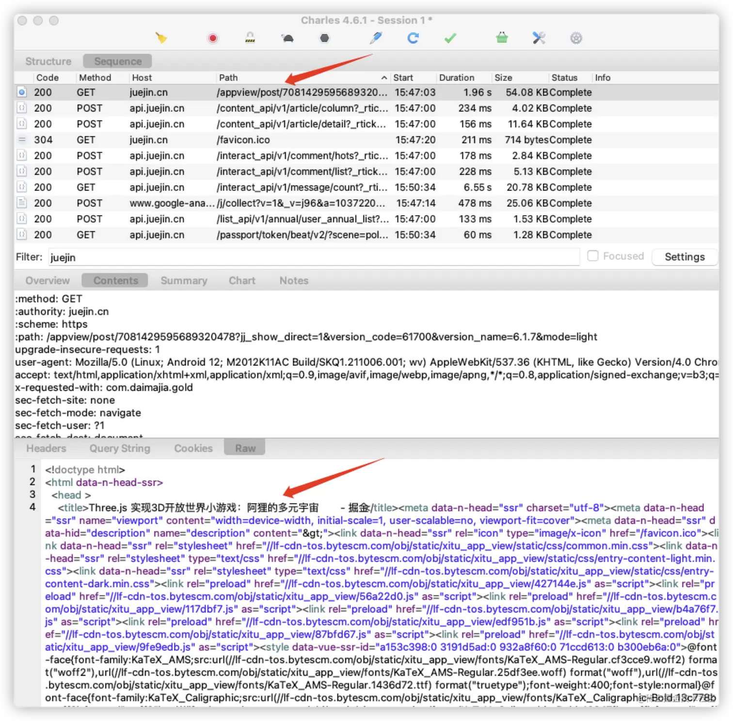This screenshot has width=733, height=721.
Task: Open the Summary tab
Action: [184, 281]
